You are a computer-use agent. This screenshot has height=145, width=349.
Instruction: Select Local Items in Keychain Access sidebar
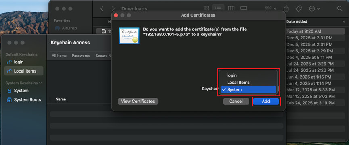(23, 71)
